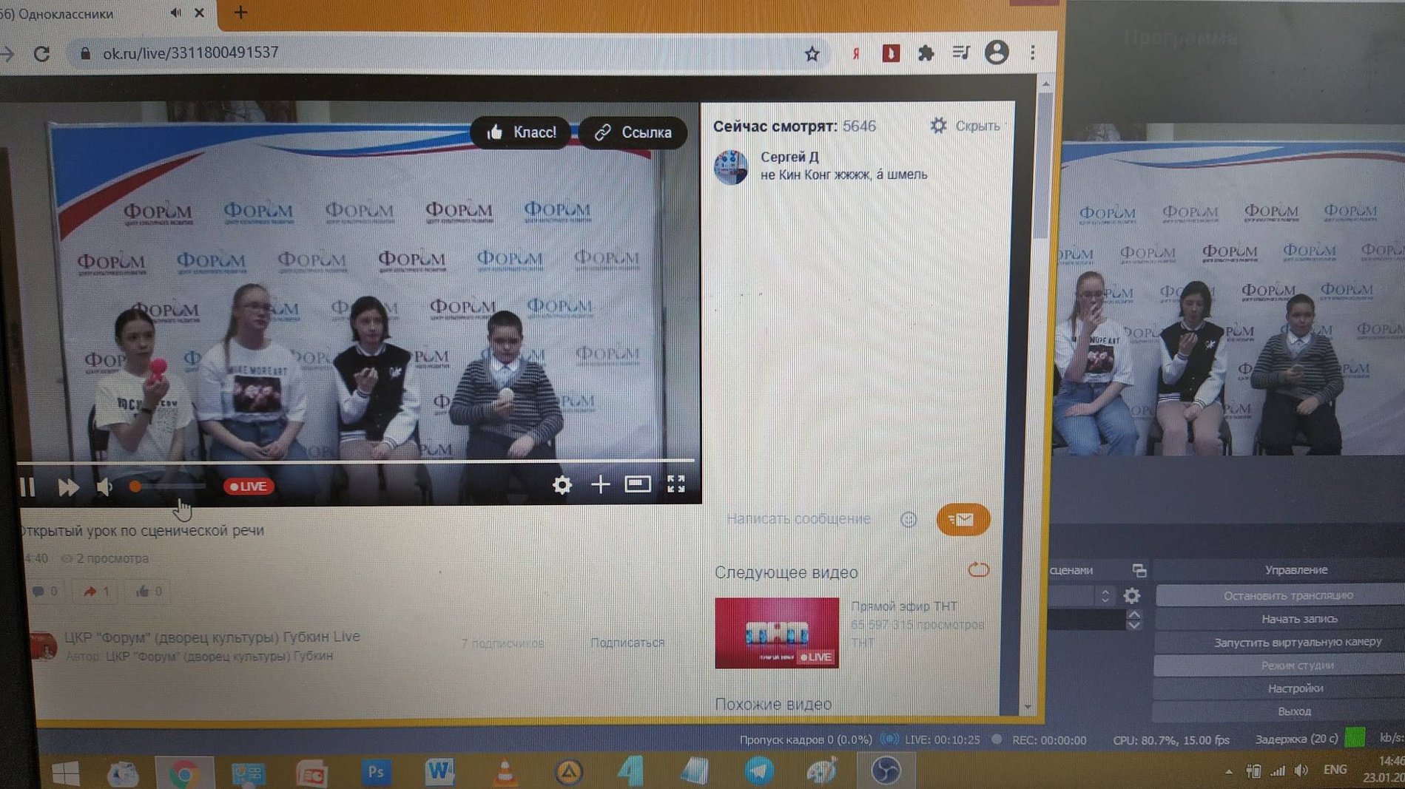The height and width of the screenshot is (789, 1405).
Task: Mute the video player volume
Action: [104, 487]
